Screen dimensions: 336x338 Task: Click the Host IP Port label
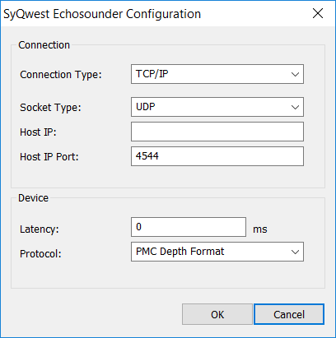pyautogui.click(x=49, y=157)
